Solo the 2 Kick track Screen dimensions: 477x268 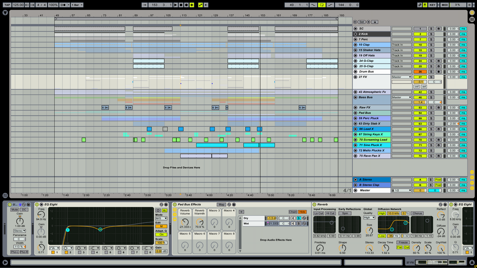431,34
